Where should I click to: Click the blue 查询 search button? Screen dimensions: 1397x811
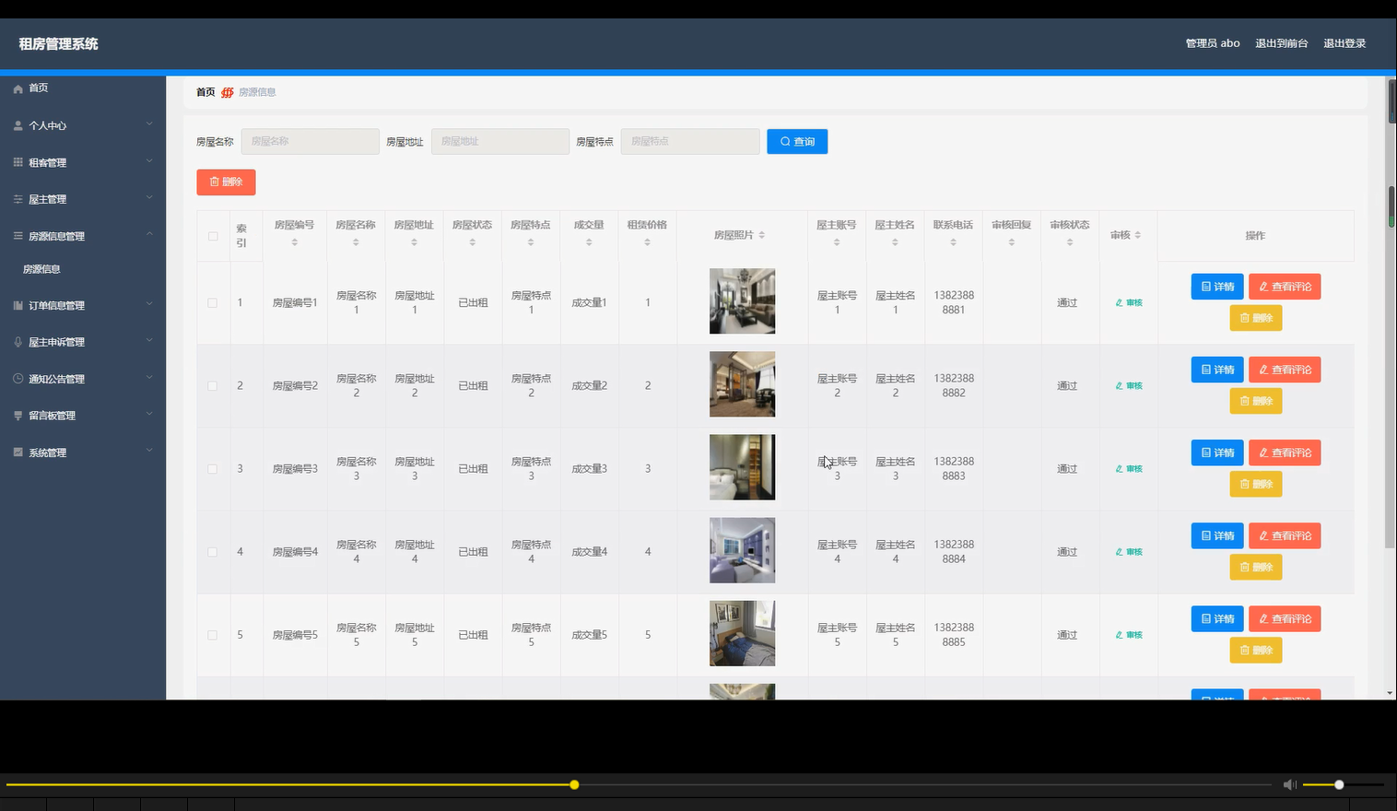pyautogui.click(x=797, y=141)
